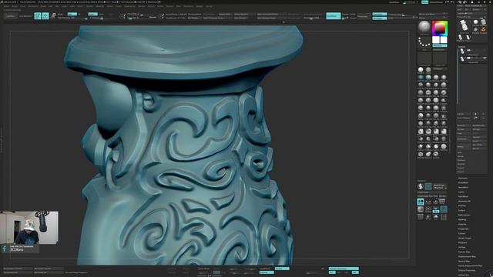Expand the Subtool Split section

click(x=459, y=152)
